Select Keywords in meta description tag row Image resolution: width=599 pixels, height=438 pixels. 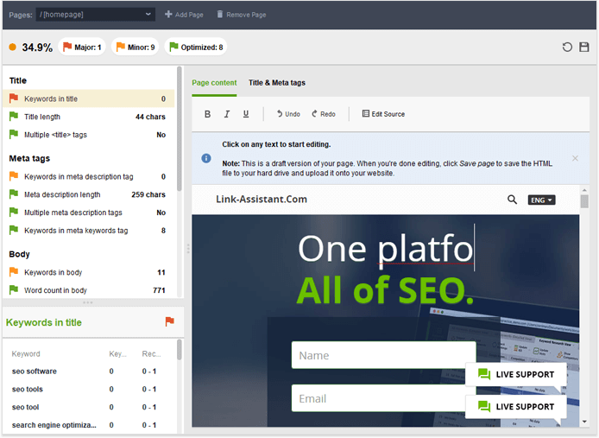pyautogui.click(x=89, y=177)
